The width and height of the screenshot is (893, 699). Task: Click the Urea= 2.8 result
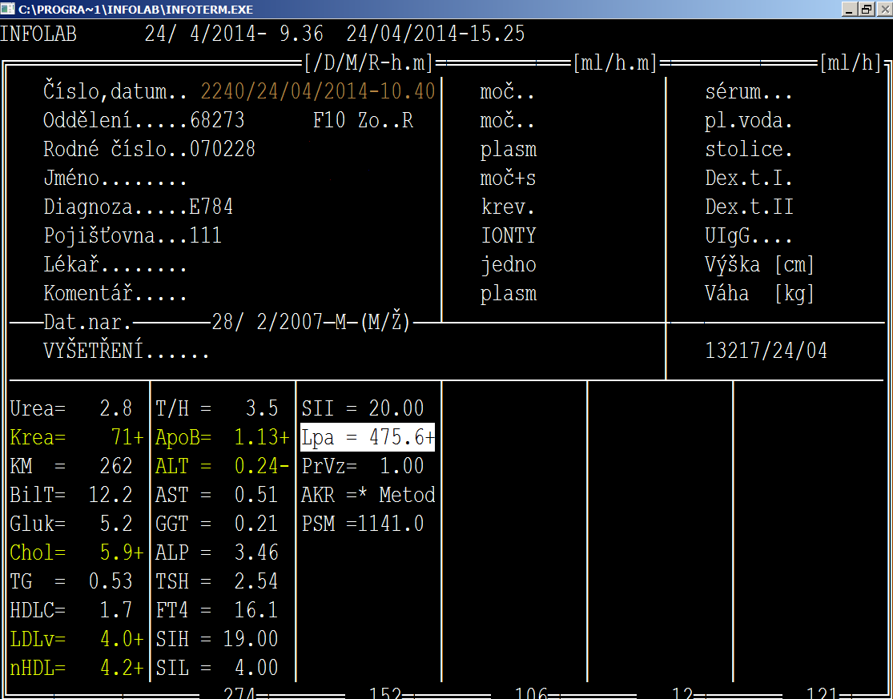(71, 408)
